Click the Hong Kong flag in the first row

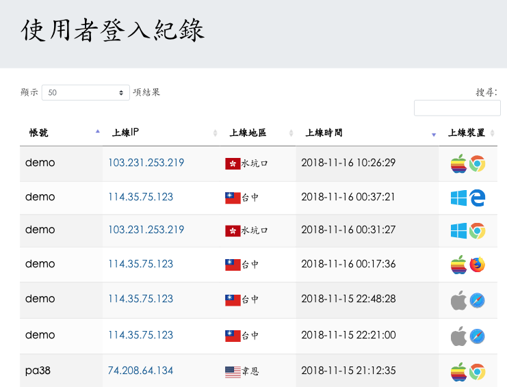coord(233,164)
